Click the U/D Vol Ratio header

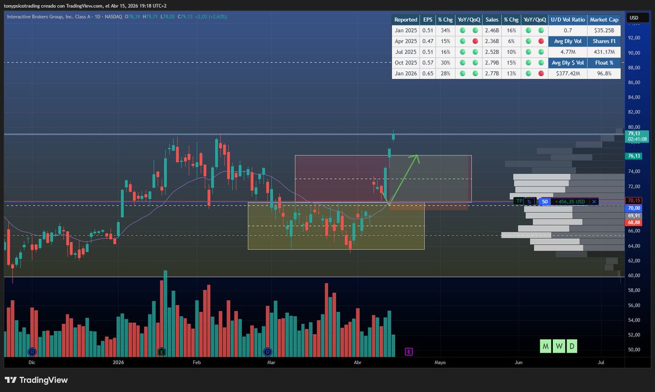[568, 19]
